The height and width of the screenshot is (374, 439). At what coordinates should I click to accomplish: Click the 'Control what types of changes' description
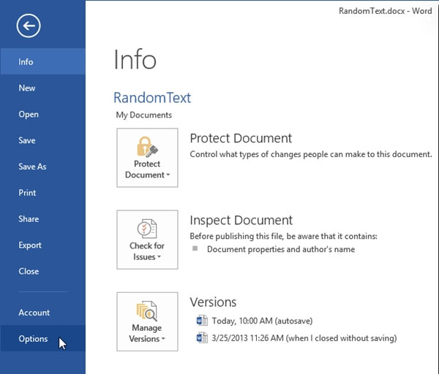pyautogui.click(x=311, y=154)
